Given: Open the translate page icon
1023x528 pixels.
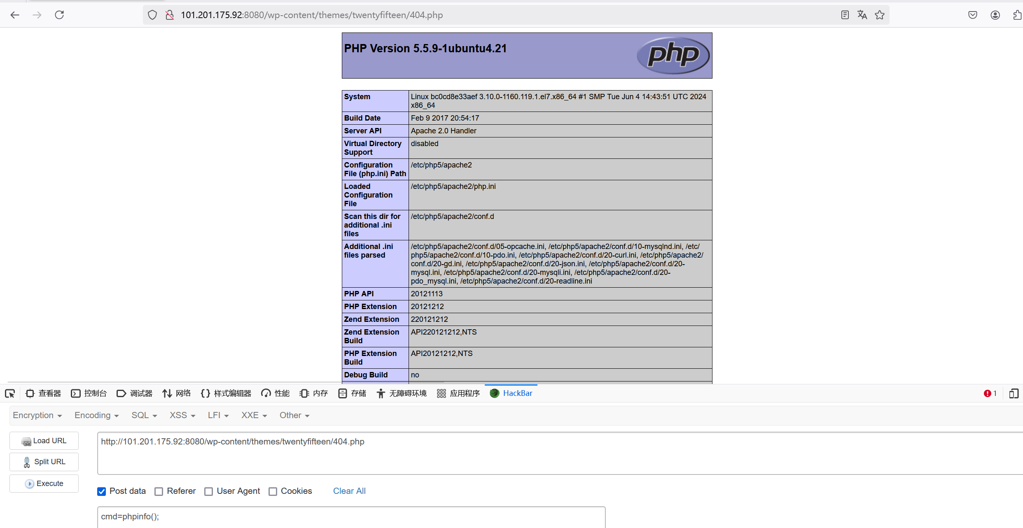Looking at the screenshot, I should tap(862, 15).
